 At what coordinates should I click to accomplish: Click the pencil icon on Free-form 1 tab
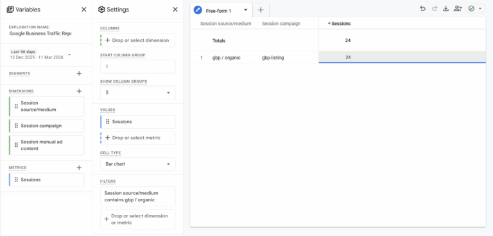pos(198,10)
